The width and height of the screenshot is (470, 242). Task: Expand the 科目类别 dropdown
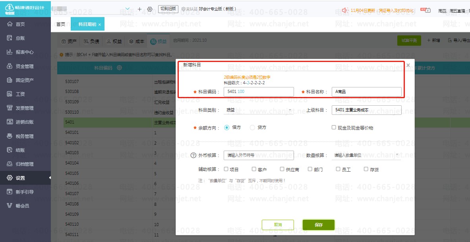[x=259, y=110]
